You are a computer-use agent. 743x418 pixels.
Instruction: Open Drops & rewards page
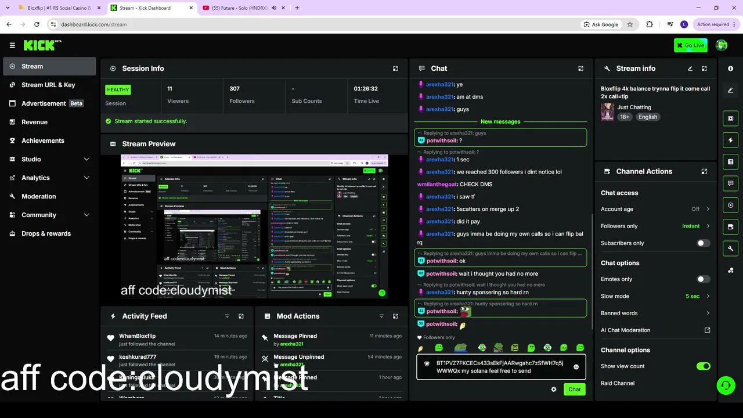tap(49, 233)
